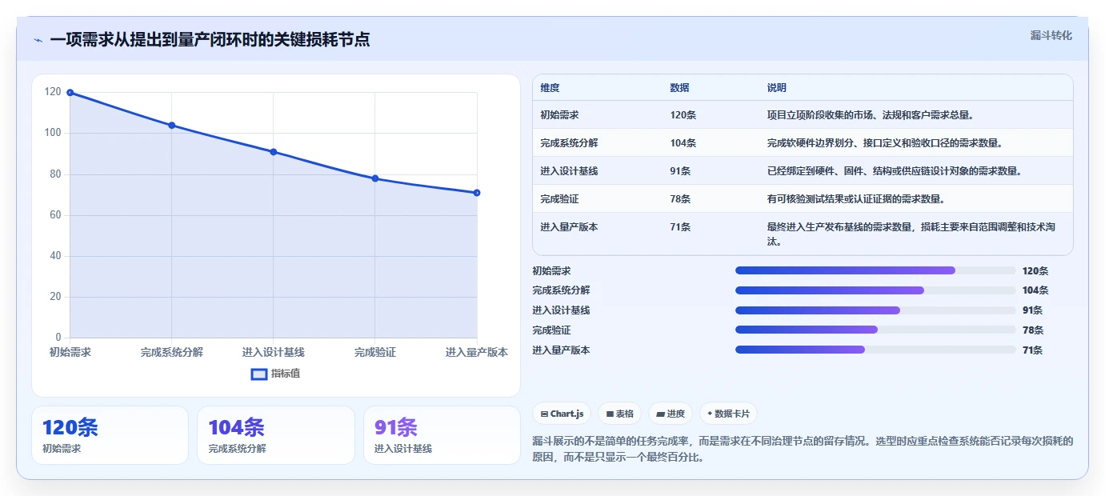Click the 进度 tag chip
Image resolution: width=1105 pixels, height=496 pixels.
[671, 414]
